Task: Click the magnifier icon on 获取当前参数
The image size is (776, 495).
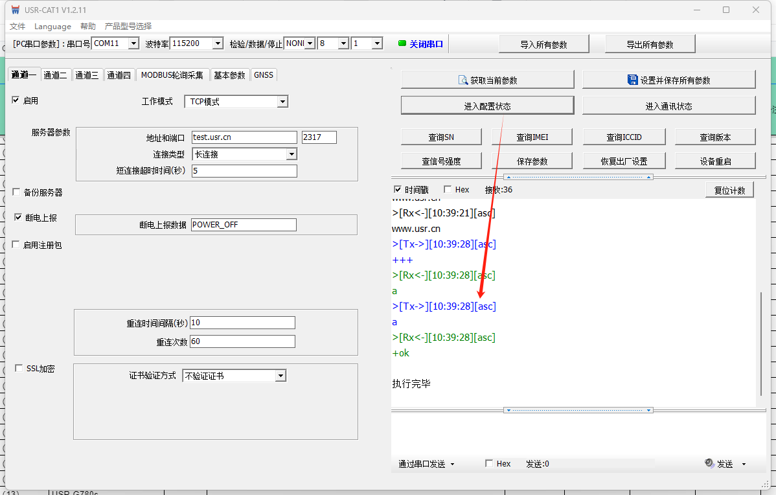Action: point(463,80)
